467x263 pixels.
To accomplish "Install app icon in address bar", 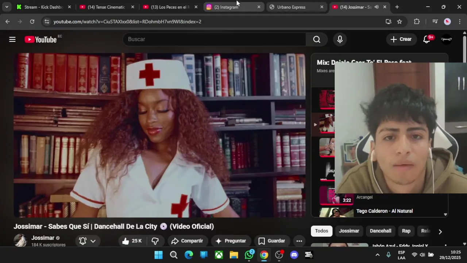I will pyautogui.click(x=389, y=22).
